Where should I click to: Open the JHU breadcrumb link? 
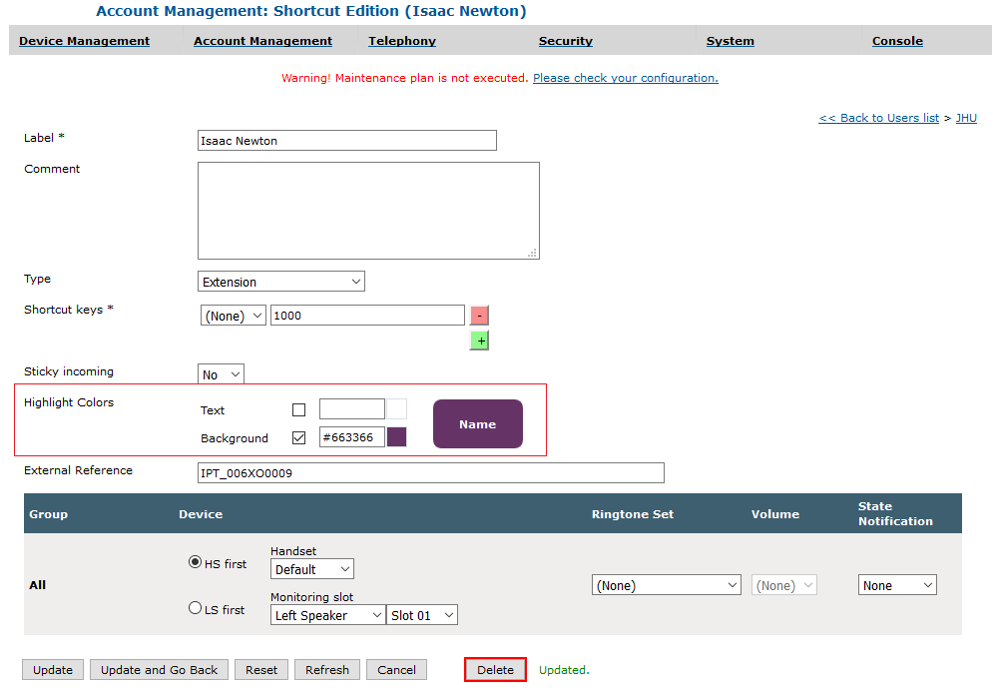pyautogui.click(x=966, y=118)
